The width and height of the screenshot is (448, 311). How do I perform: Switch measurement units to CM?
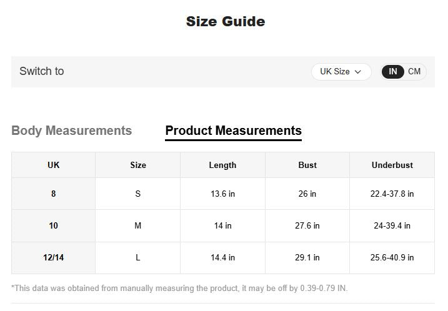(x=414, y=72)
